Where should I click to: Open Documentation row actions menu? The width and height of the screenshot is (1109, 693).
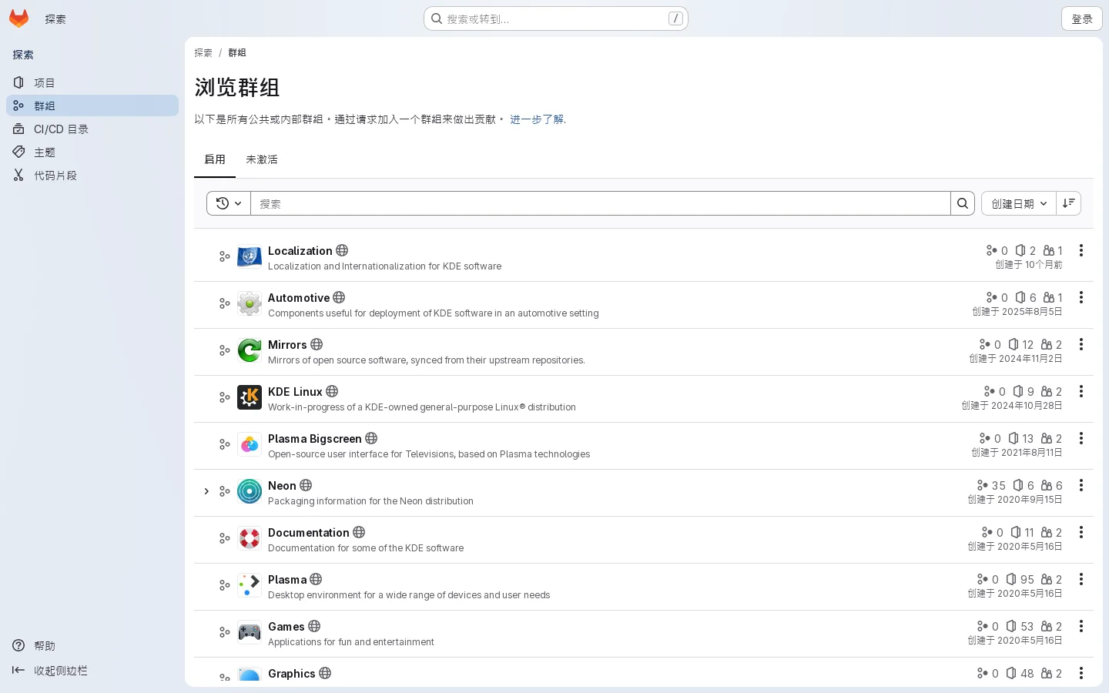click(x=1081, y=532)
